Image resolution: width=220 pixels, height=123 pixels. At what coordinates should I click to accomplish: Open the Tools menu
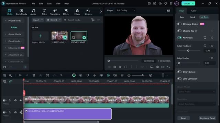point(49,4)
